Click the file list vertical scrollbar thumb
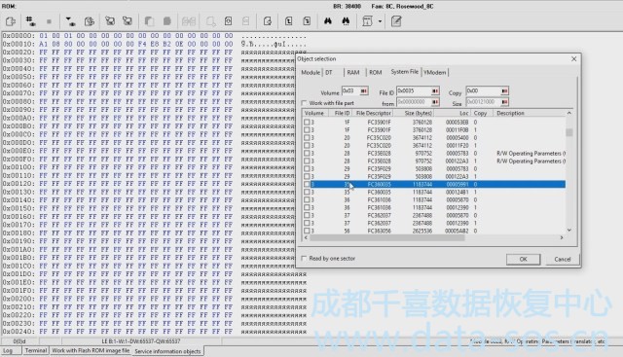The image size is (623, 357). click(569, 132)
